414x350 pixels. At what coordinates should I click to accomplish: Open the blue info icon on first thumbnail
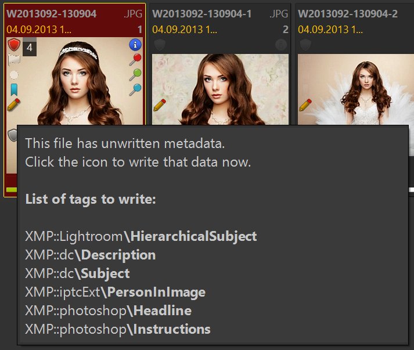[x=135, y=45]
